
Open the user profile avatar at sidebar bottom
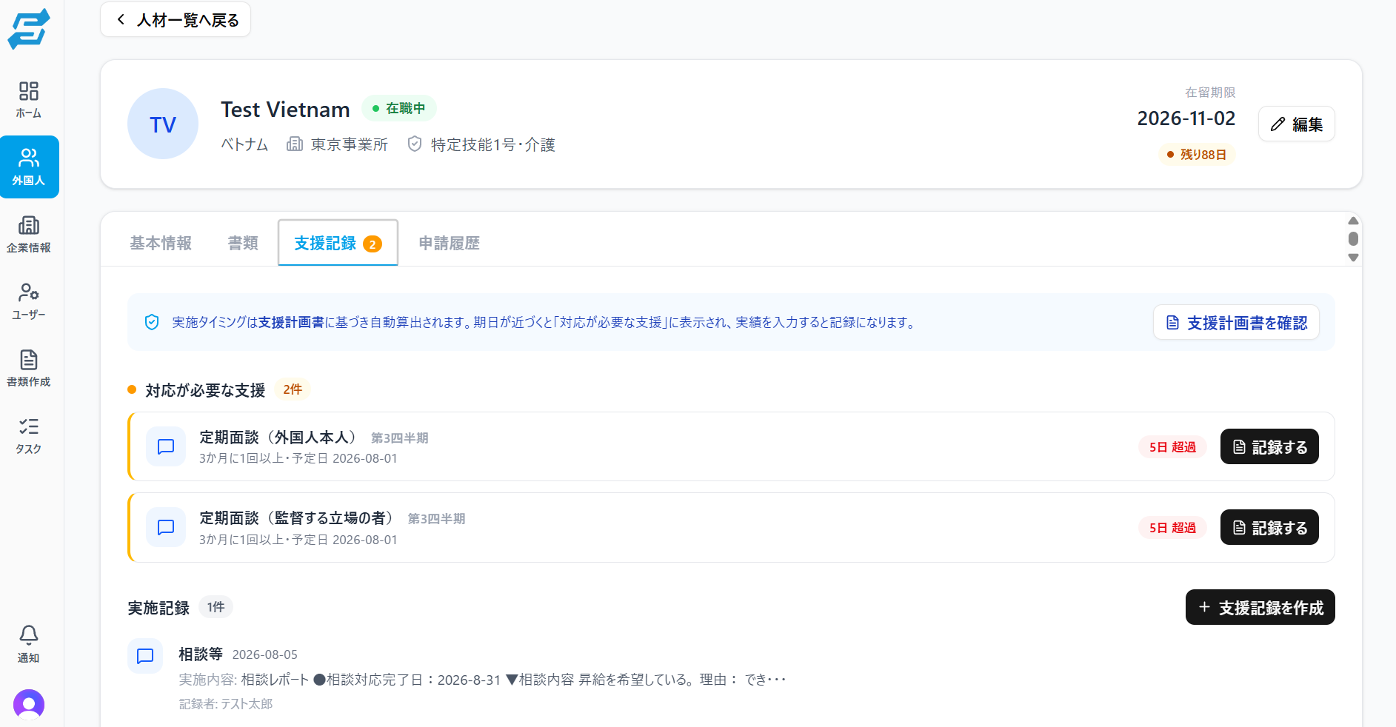29,704
